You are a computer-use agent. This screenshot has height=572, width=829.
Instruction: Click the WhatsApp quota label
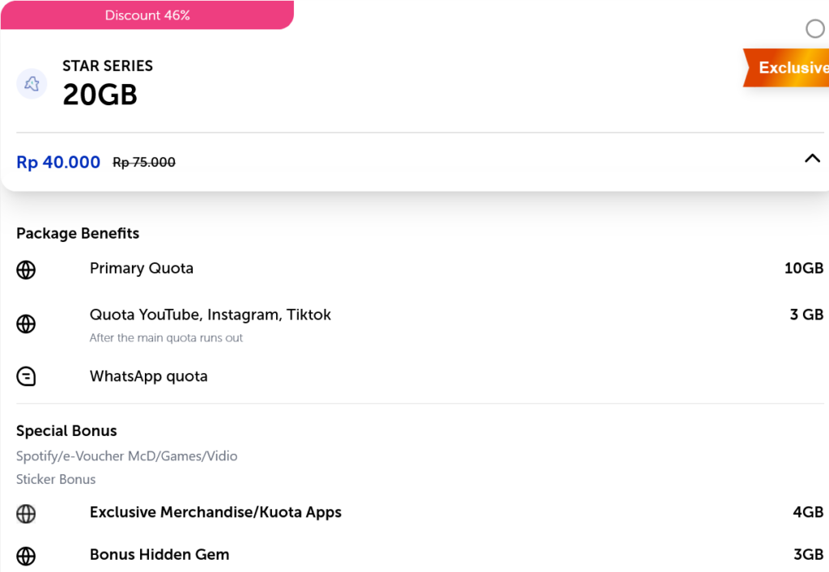[149, 376]
